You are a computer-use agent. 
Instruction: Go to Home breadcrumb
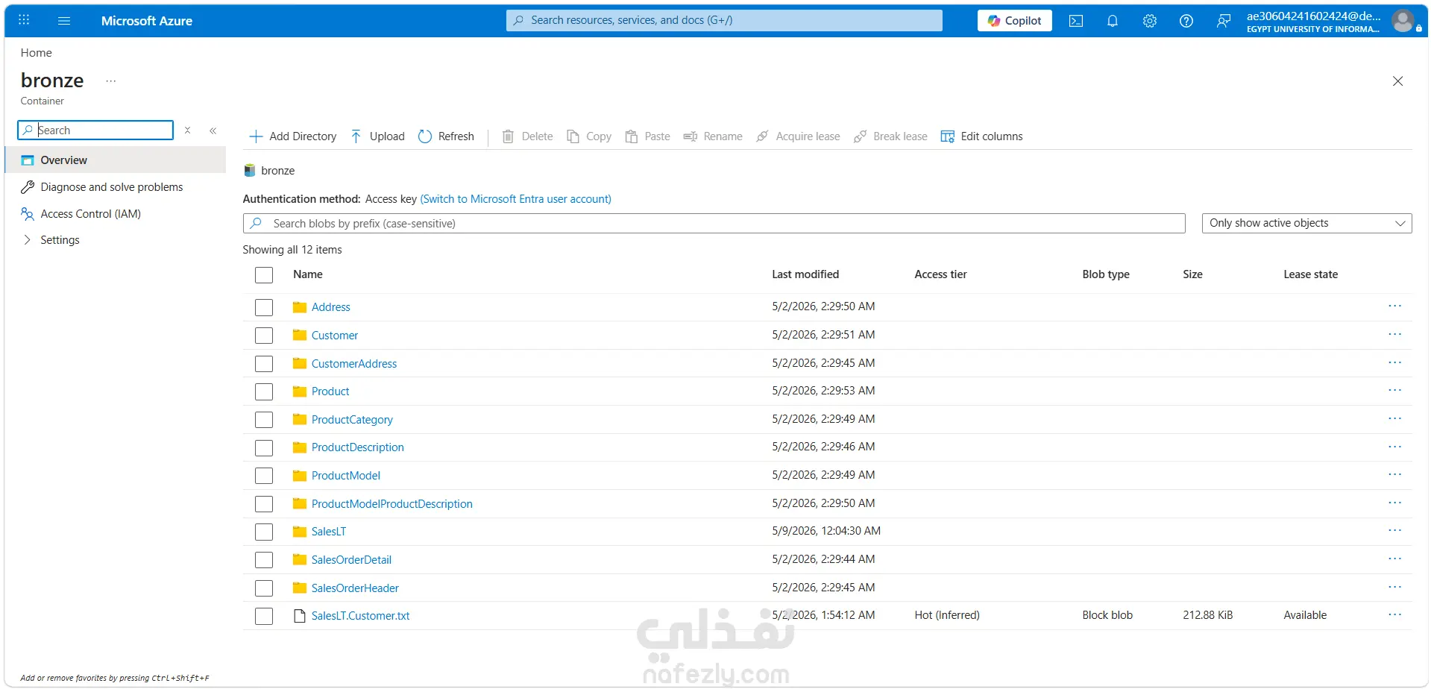pos(37,53)
